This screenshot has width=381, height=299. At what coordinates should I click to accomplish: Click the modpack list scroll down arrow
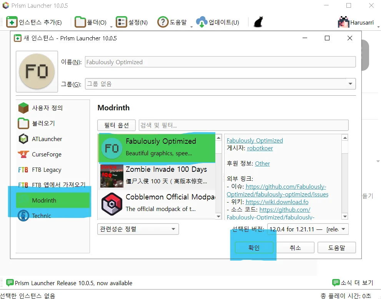218,216
